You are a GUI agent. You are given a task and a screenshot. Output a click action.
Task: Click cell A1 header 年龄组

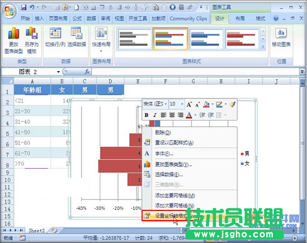pos(32,90)
